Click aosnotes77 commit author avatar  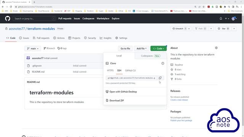coord(28,58)
